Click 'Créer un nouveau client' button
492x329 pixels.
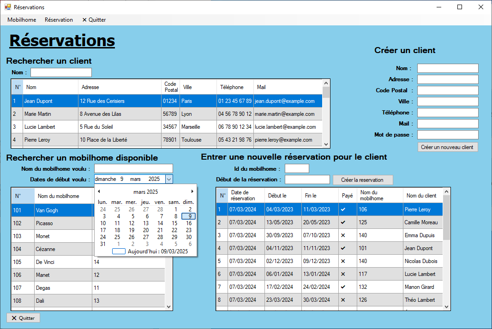pyautogui.click(x=447, y=147)
